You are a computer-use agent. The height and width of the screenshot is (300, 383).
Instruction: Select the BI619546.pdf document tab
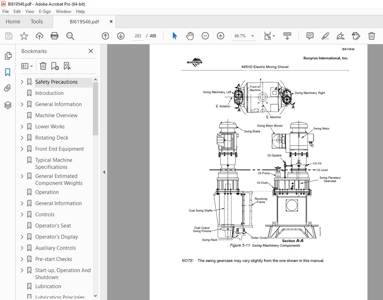[84, 22]
